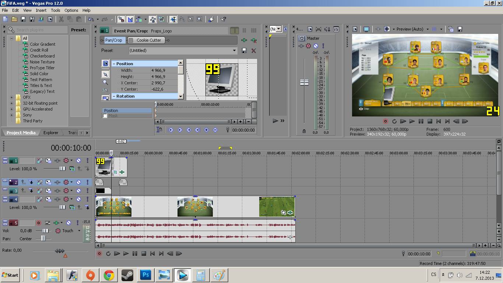Viewport: 503px width, 283px height.
Task: Arm Track 5 for record
Action: coord(39,223)
